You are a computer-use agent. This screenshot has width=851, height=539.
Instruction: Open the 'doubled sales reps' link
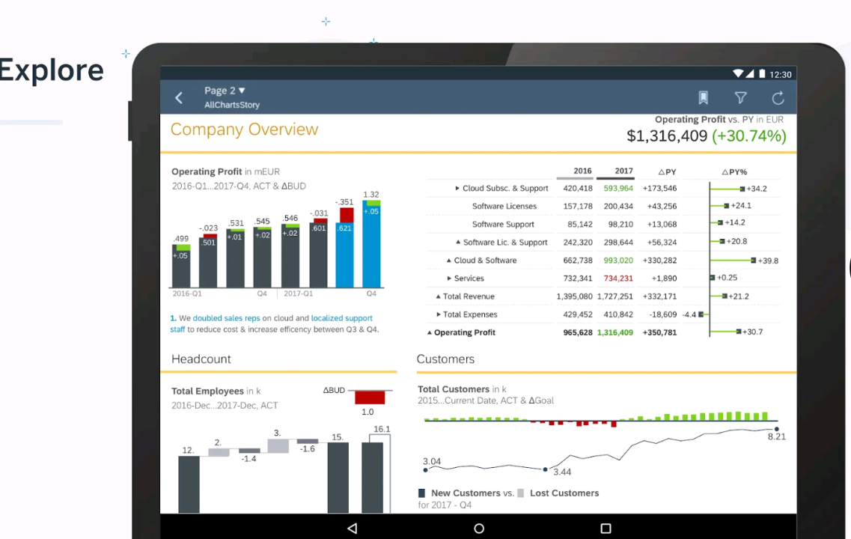coord(226,318)
